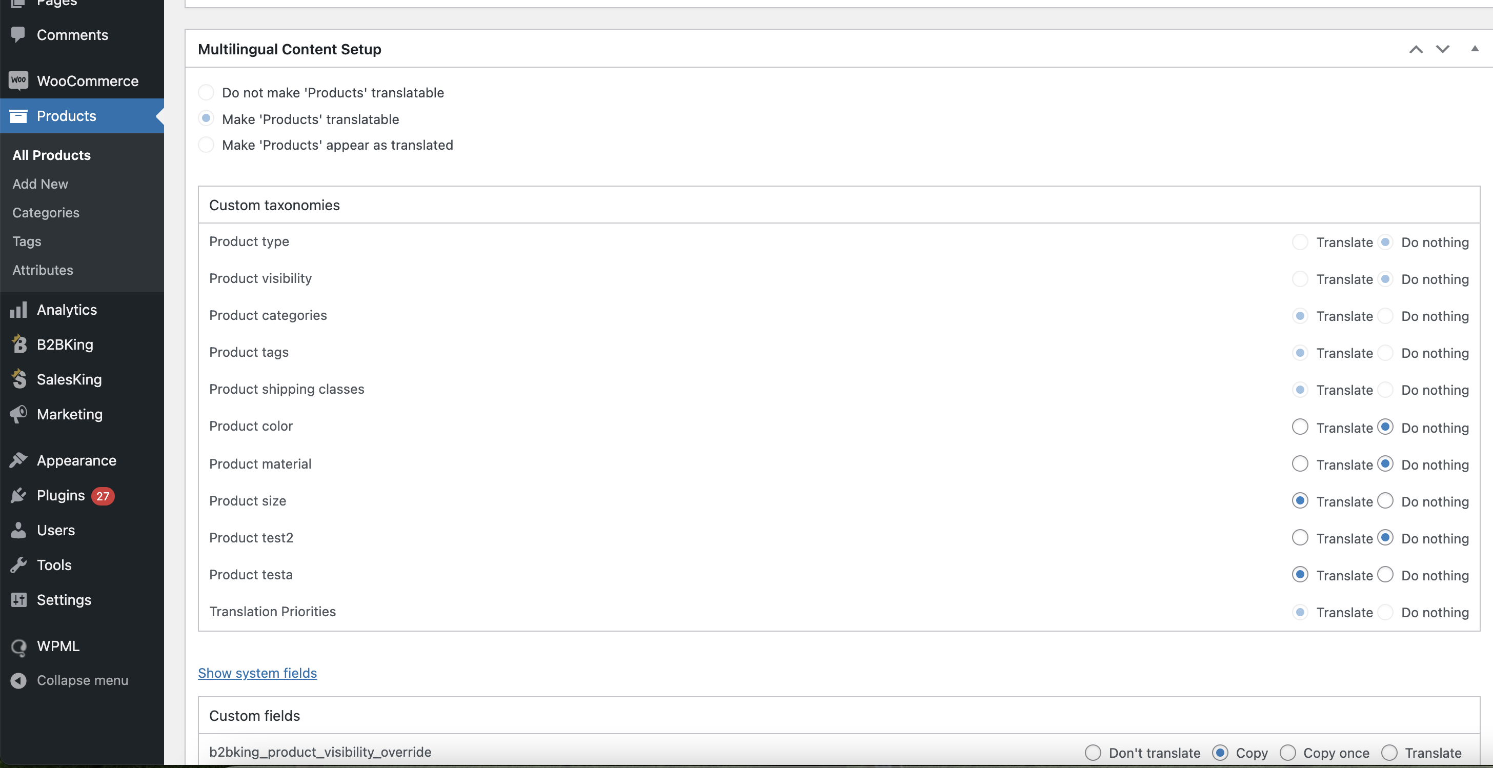
Task: Open the Analytics menu label
Action: (67, 310)
